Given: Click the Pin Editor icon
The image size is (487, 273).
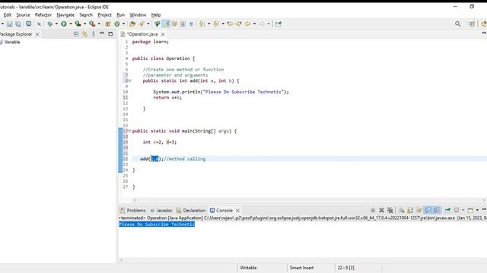Looking at the screenshot, I should tap(279, 24).
